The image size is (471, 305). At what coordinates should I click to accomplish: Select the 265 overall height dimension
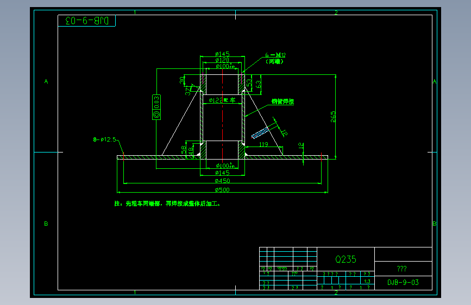point(333,117)
